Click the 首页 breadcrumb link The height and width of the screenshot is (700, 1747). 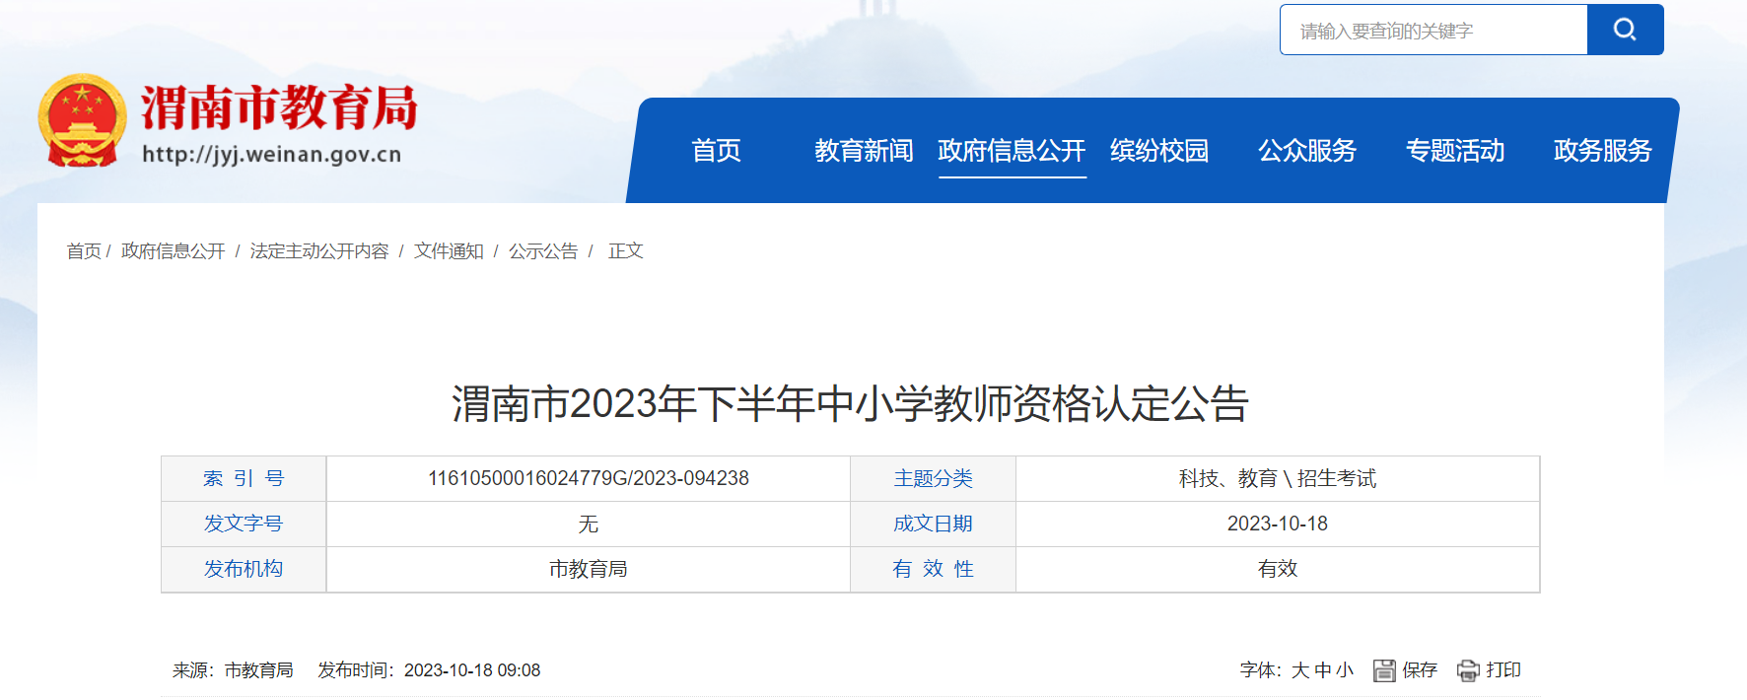[x=84, y=251]
